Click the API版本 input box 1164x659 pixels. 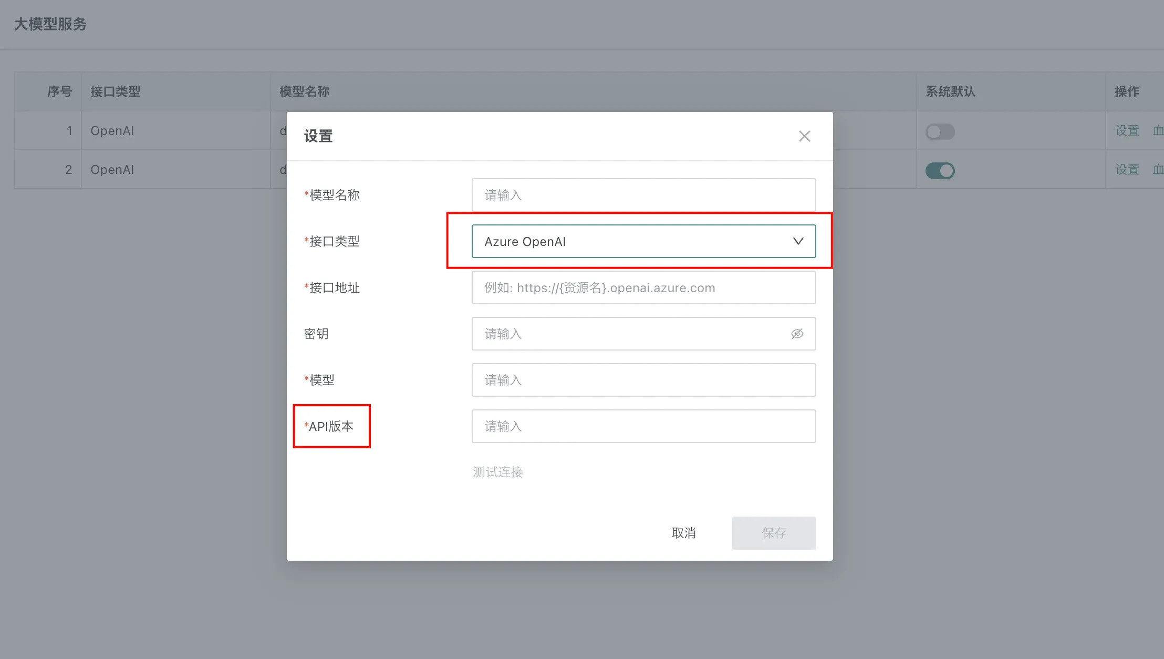coord(643,426)
